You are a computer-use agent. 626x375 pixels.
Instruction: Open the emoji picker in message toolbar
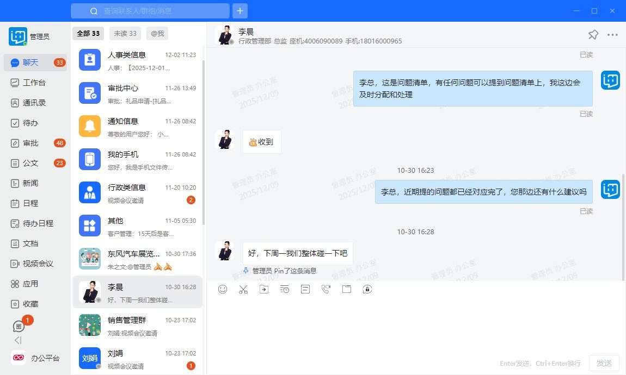click(223, 289)
